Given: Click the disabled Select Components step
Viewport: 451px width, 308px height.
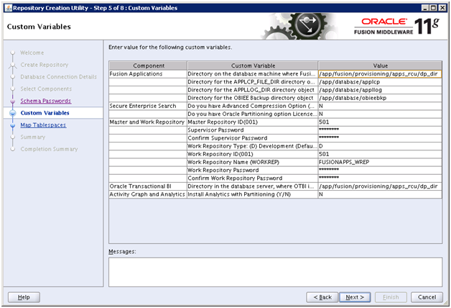Looking at the screenshot, I should coord(46,89).
